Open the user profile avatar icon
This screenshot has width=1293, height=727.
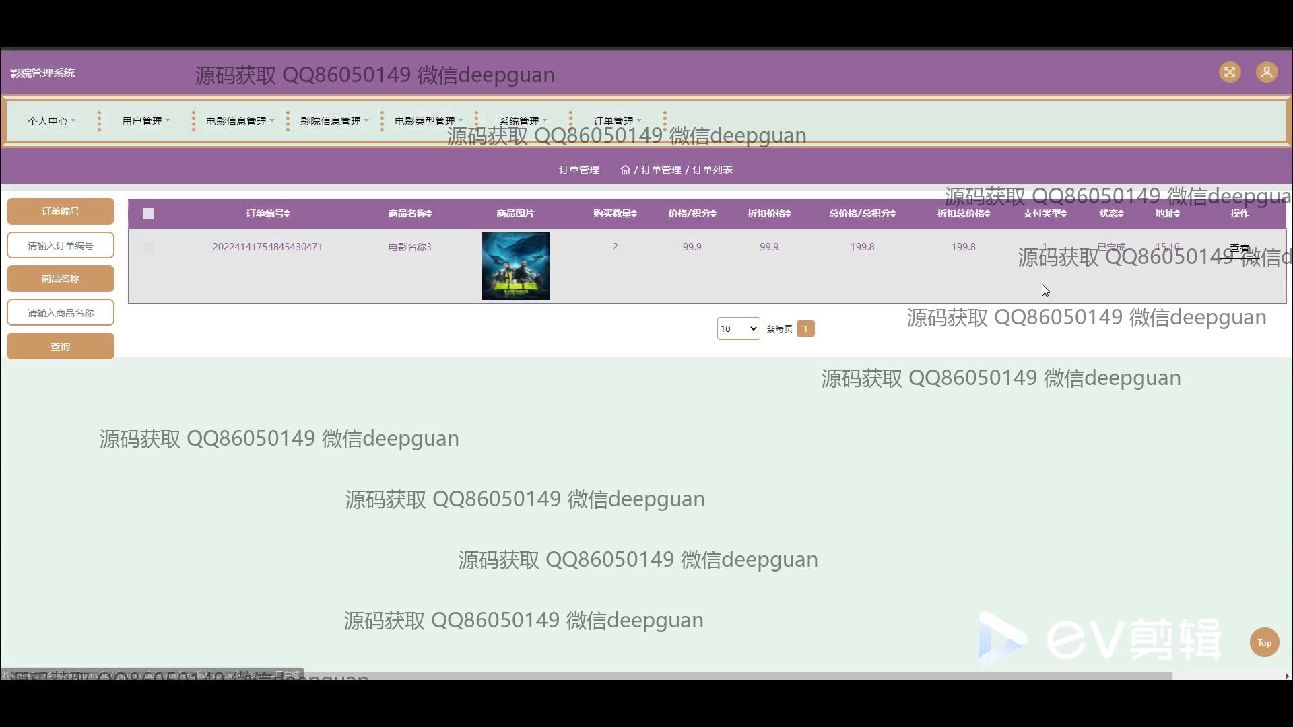click(x=1267, y=72)
